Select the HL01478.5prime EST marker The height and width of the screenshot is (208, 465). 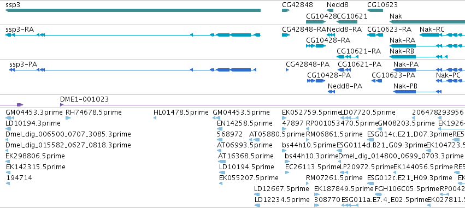tap(155, 118)
